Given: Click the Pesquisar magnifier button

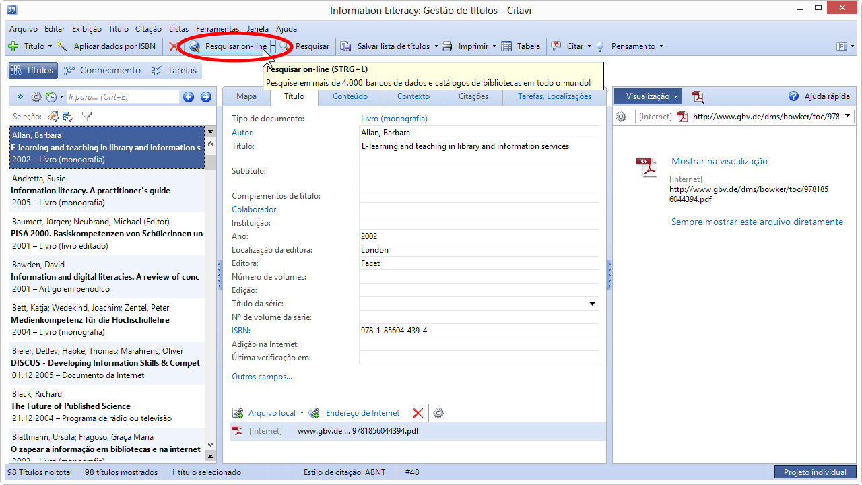Looking at the screenshot, I should point(306,46).
